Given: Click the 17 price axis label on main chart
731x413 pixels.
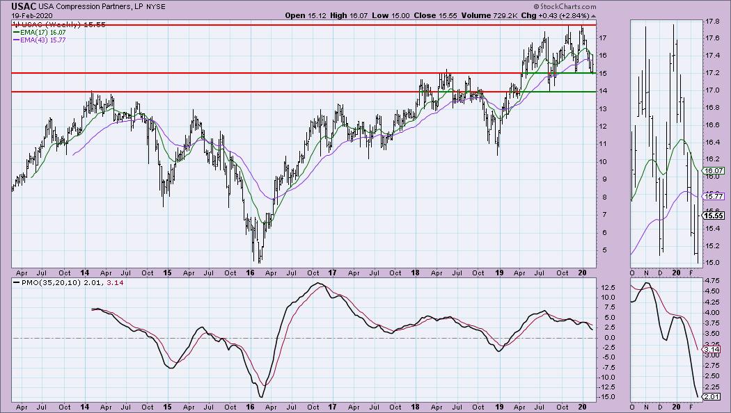Looking at the screenshot, I should tap(602, 38).
